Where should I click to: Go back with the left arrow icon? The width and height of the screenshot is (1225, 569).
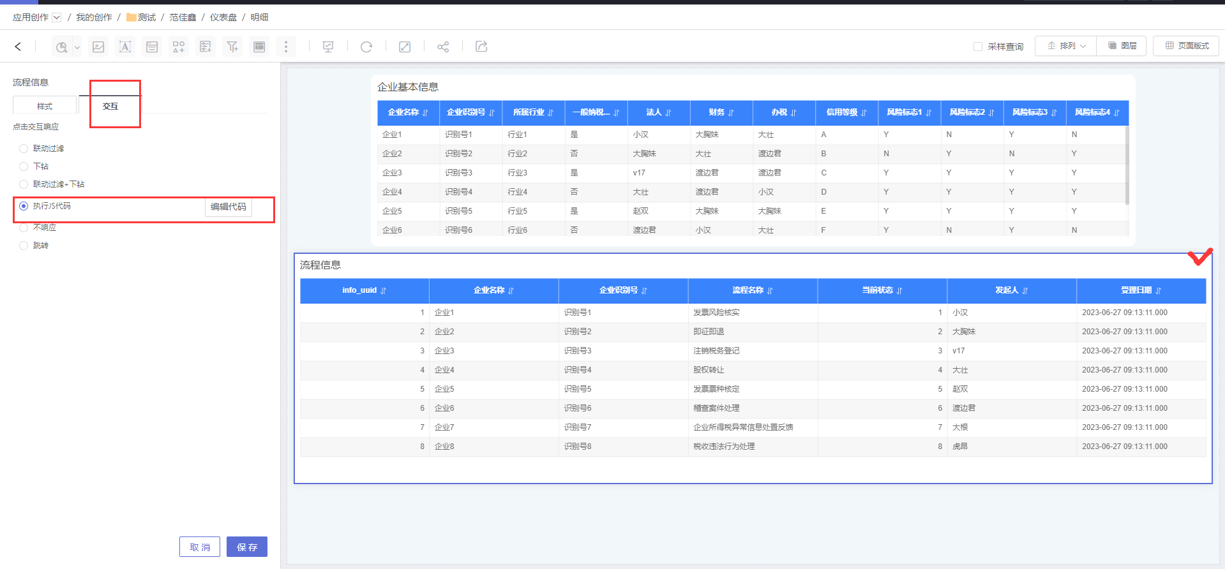18,46
